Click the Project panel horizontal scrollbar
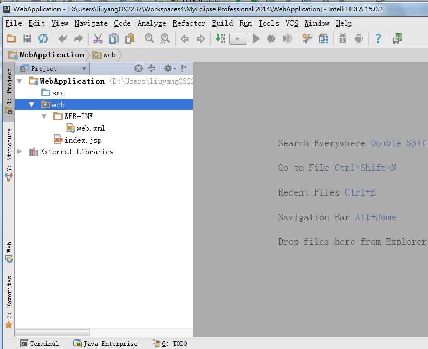This screenshot has height=349, width=428. [53, 333]
